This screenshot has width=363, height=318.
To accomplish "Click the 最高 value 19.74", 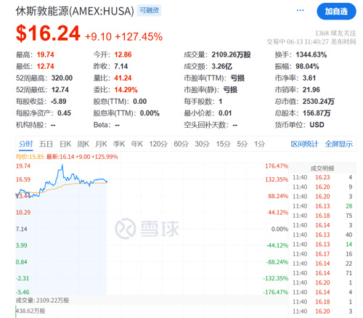I will coord(45,54).
